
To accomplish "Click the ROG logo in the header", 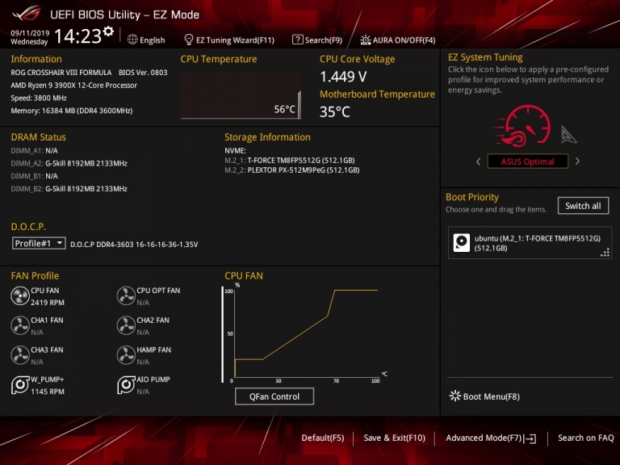I will [x=26, y=14].
